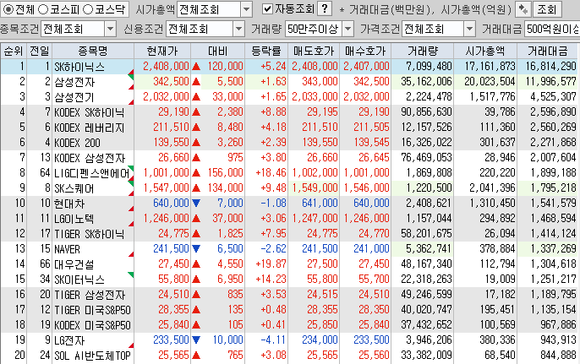The image size is (580, 364).
Task: Click the settings icon left of 조회
Action: 523,9
